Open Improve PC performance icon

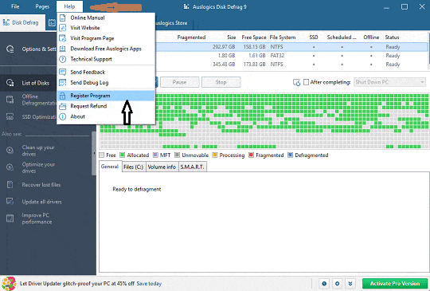click(10, 218)
